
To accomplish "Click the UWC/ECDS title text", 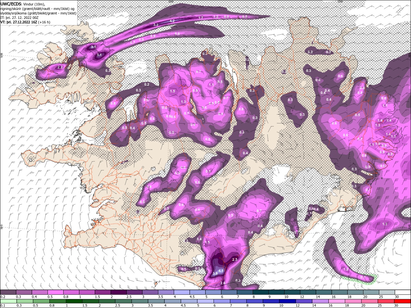I will (11, 4).
